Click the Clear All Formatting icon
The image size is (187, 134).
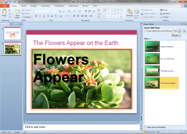pyautogui.click(x=69, y=11)
